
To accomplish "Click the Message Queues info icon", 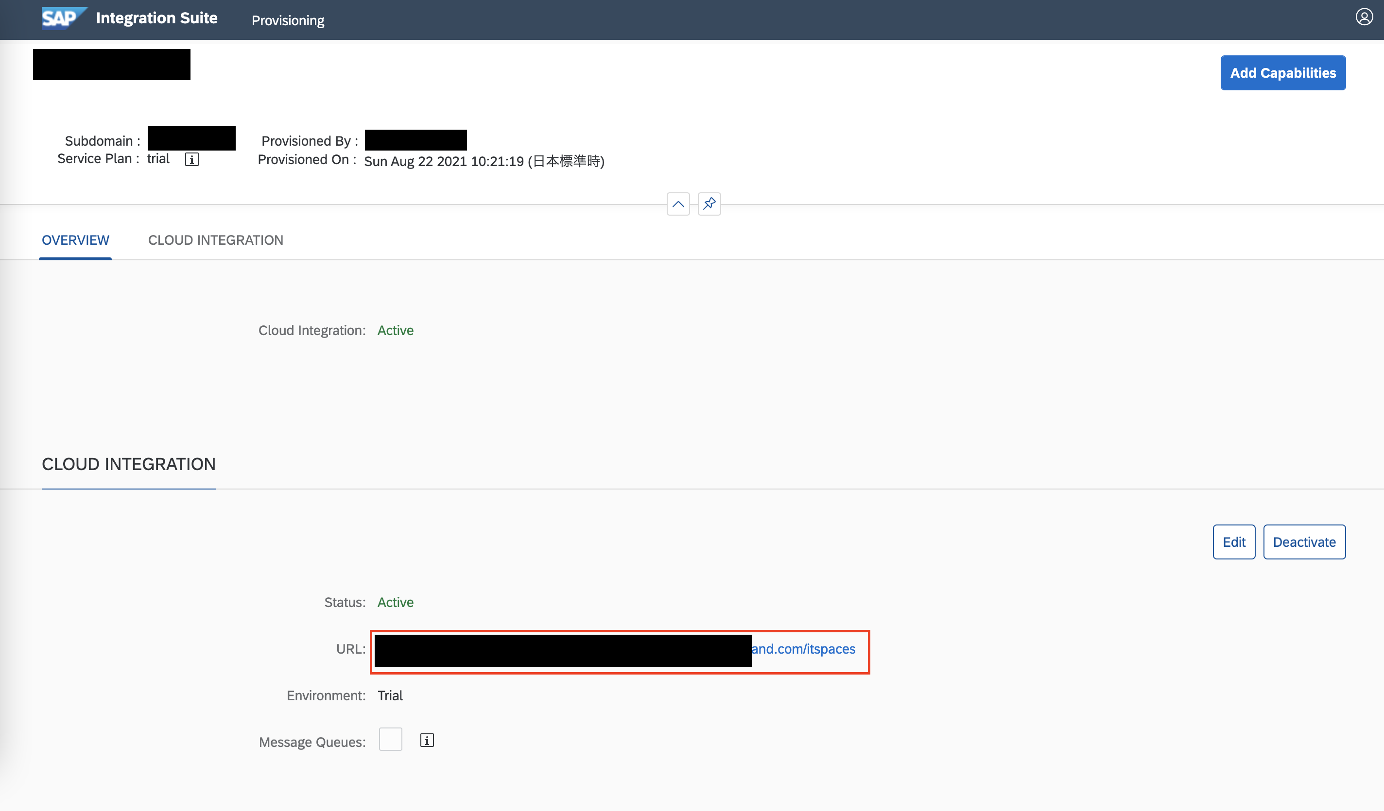I will pyautogui.click(x=427, y=741).
